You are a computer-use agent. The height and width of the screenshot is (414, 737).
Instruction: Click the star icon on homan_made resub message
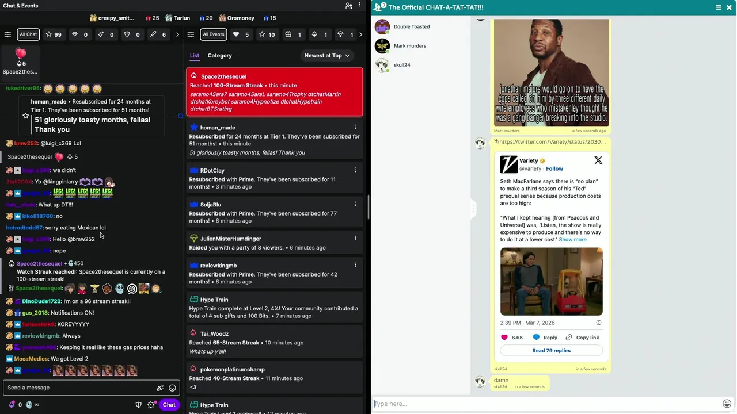coord(25,116)
